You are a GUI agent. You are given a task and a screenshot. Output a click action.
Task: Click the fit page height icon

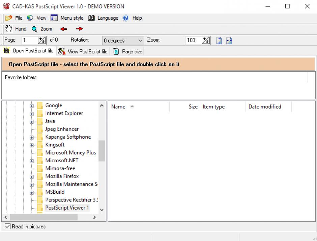click(x=219, y=41)
